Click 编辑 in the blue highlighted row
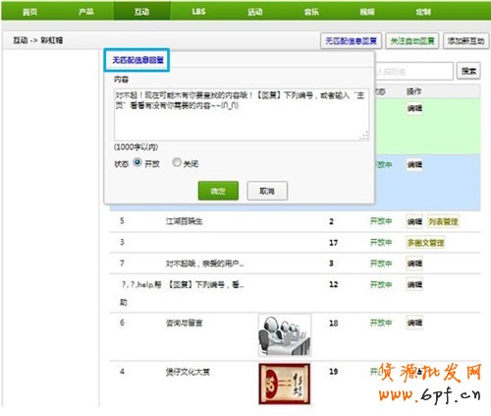The height and width of the screenshot is (416, 491). (414, 164)
